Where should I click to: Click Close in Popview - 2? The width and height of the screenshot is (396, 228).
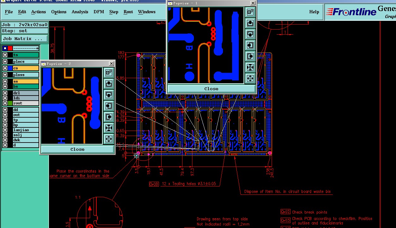(77, 149)
